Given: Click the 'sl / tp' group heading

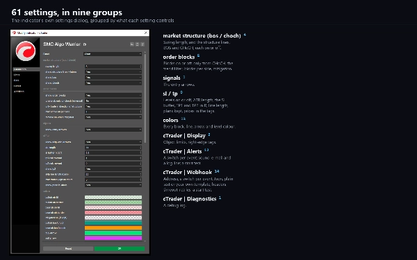Looking at the screenshot, I should coord(170,94).
